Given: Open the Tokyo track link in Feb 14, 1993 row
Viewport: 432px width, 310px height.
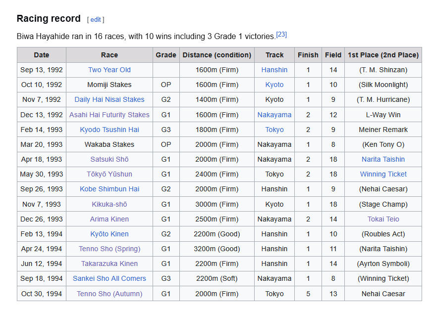Looking at the screenshot, I should click(x=274, y=130).
